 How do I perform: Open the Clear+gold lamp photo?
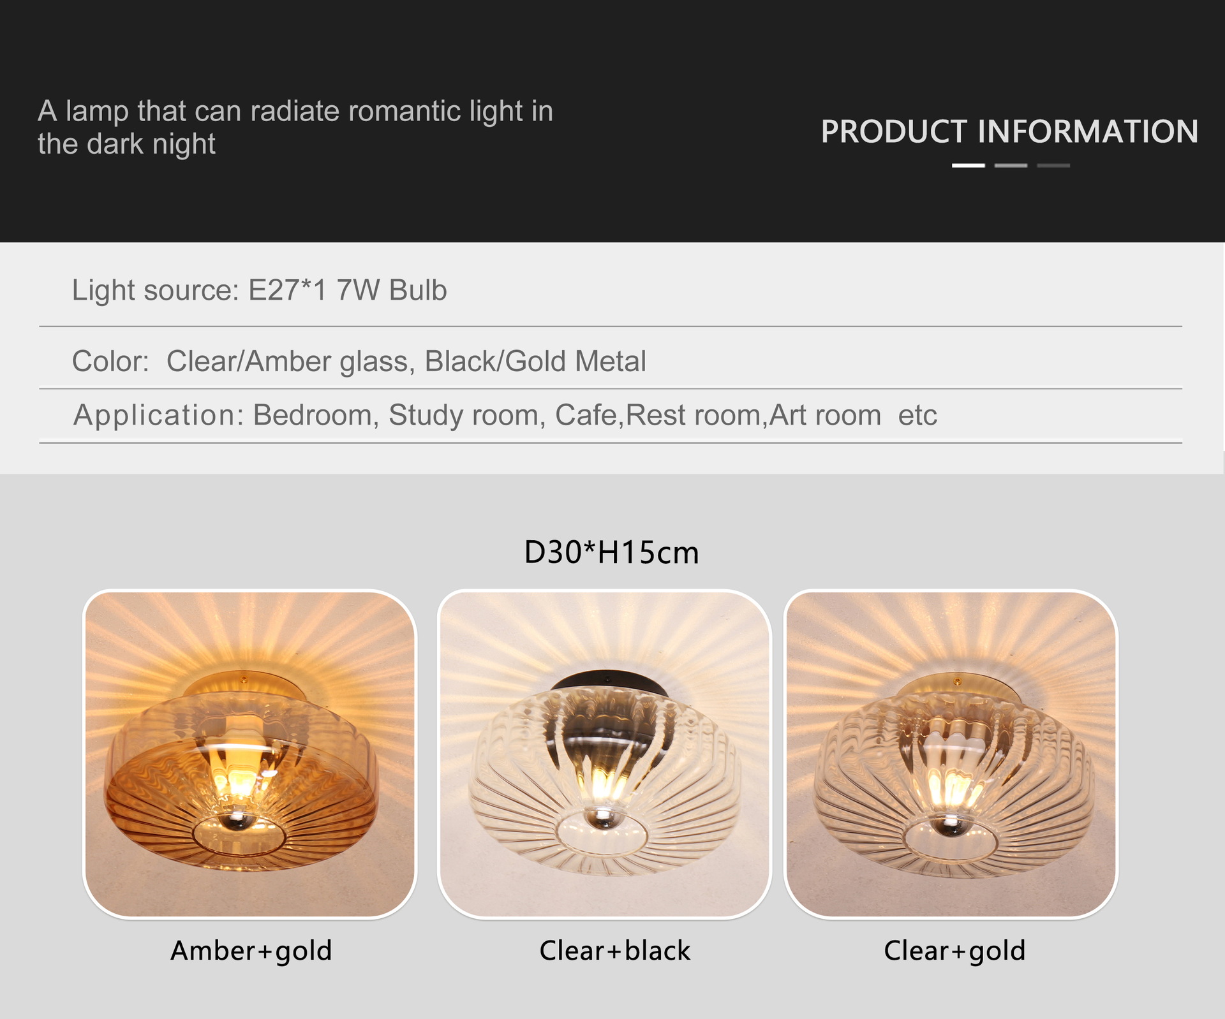click(951, 754)
